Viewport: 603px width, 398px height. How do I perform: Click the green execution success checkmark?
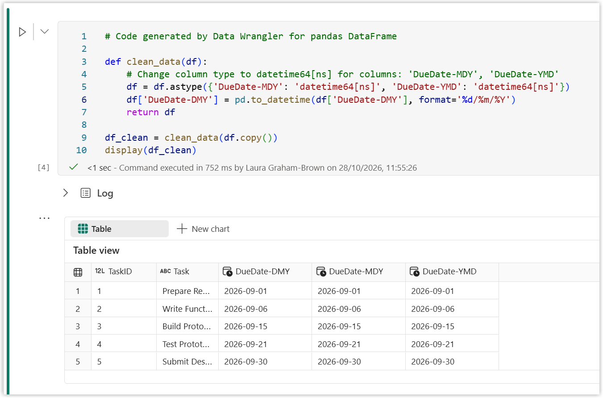[74, 167]
